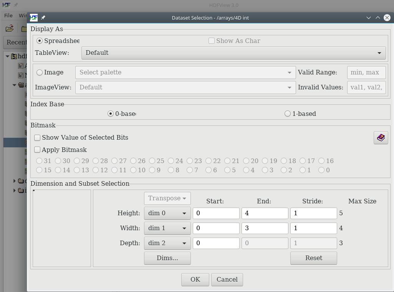Open the Height dim 0 dropdown
394x292 pixels.
pos(167,213)
